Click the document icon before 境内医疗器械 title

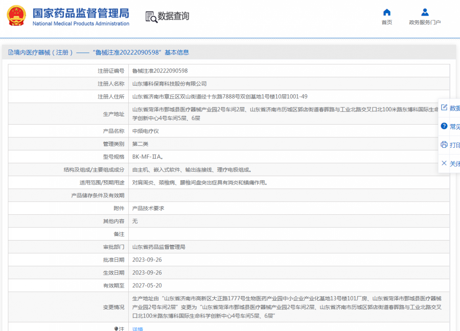(x=11, y=52)
